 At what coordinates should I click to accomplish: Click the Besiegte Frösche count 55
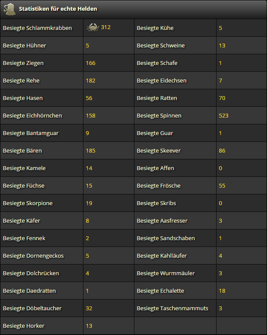pos(222,185)
